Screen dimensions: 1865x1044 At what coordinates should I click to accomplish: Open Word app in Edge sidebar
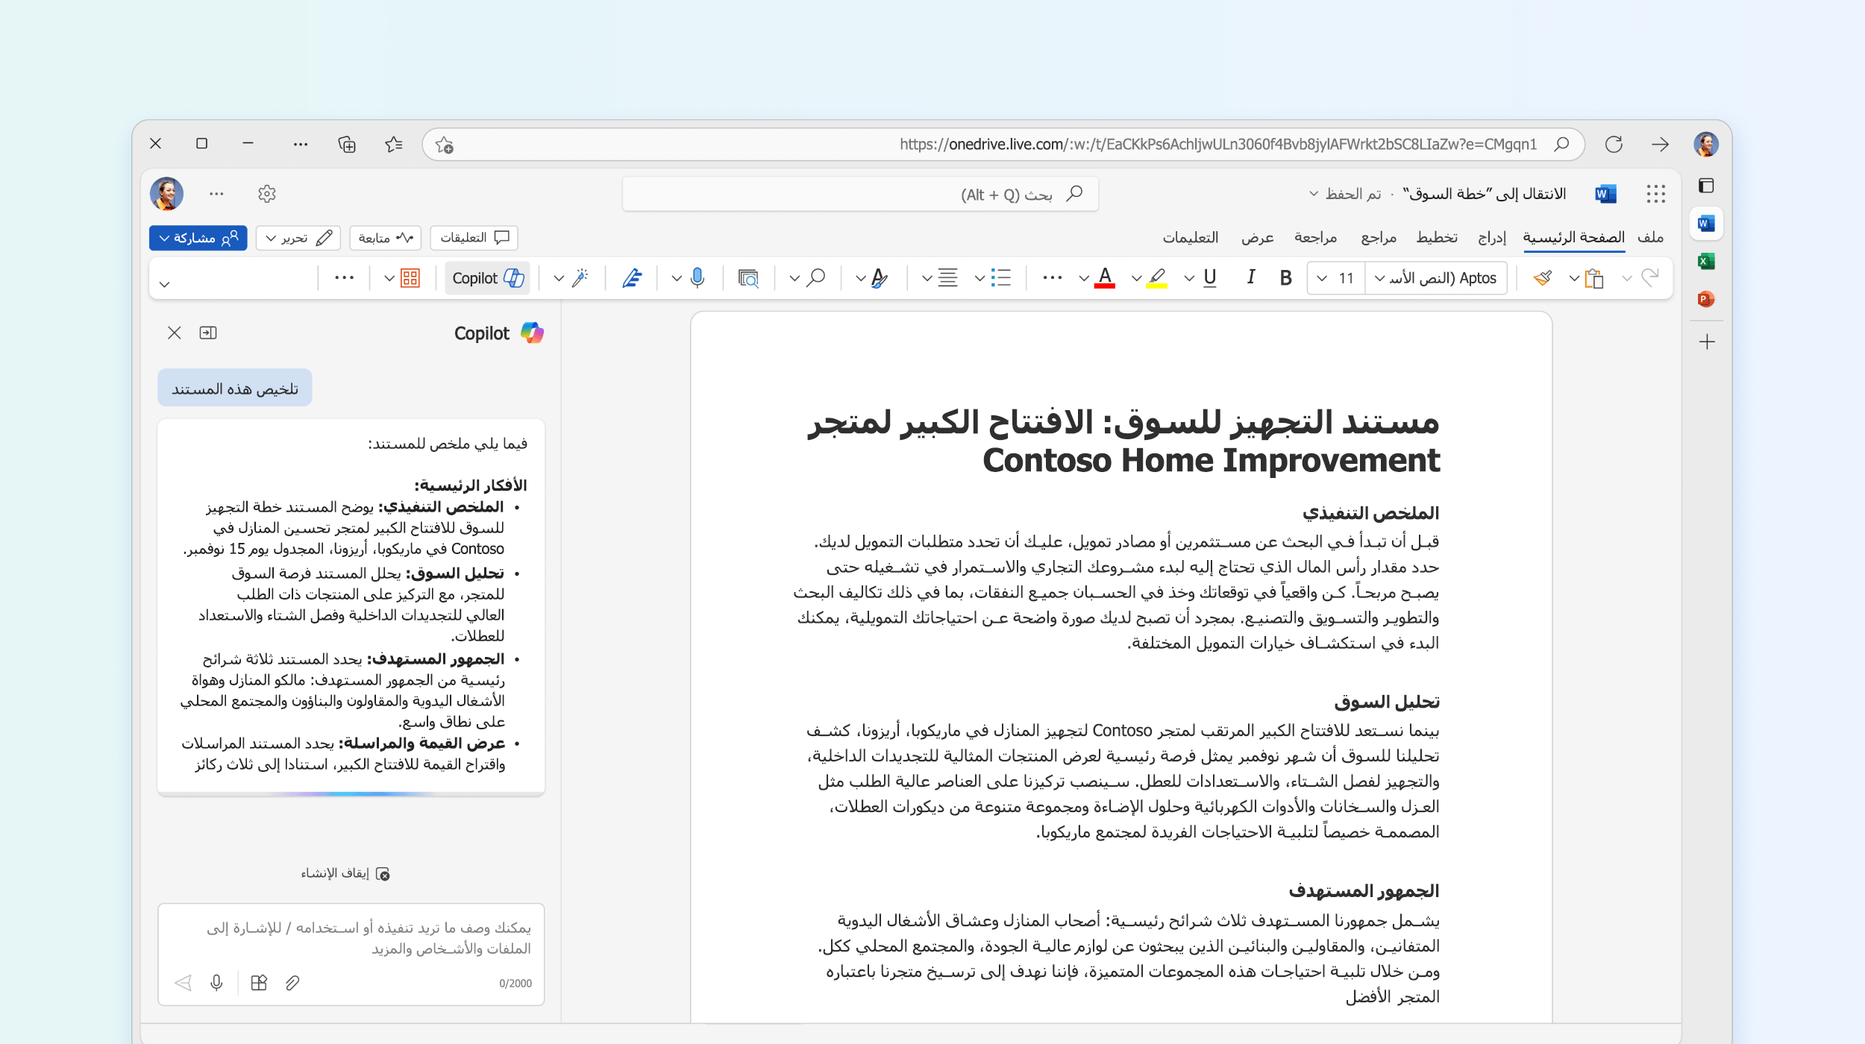point(1706,223)
